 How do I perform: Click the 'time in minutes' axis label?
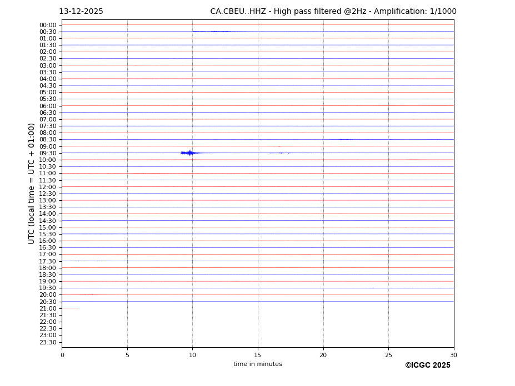coord(257,364)
